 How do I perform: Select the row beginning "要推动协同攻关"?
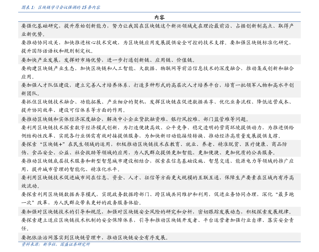157,47
